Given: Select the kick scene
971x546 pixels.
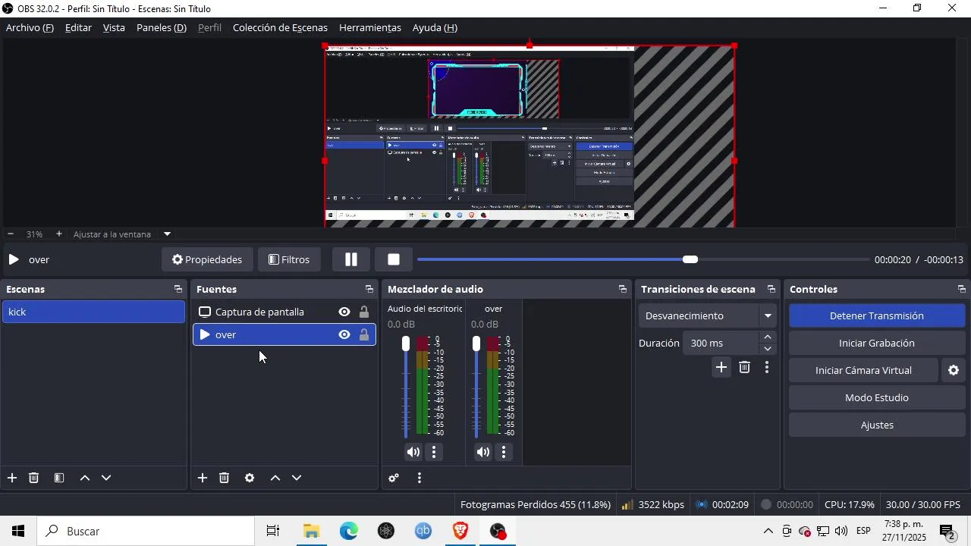Looking at the screenshot, I should click(x=93, y=312).
